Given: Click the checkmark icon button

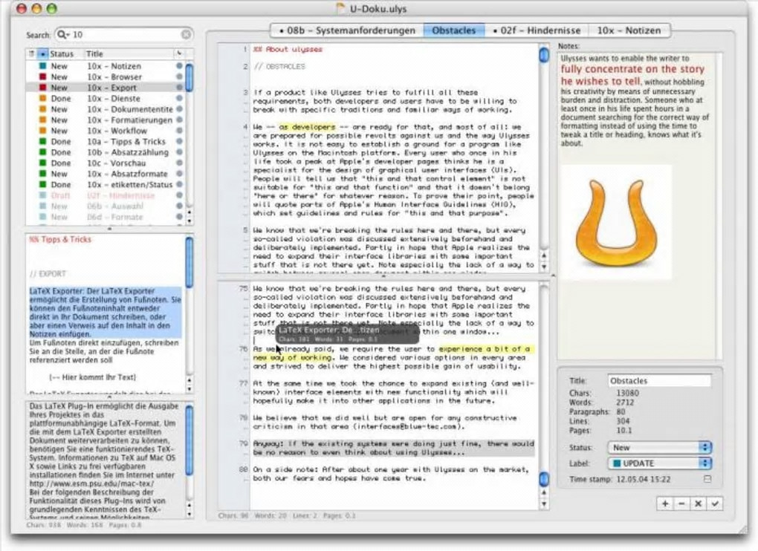Looking at the screenshot, I should [714, 503].
